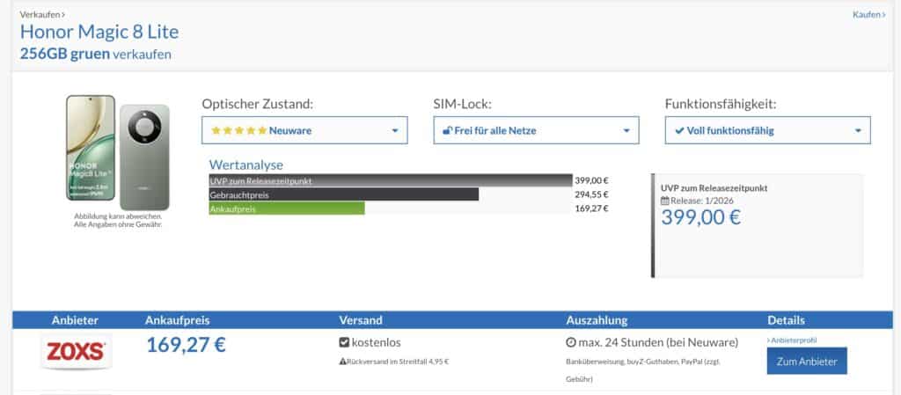Click the UVP zum Releasezeitpunkt bar
This screenshot has height=395, width=901.
point(391,181)
